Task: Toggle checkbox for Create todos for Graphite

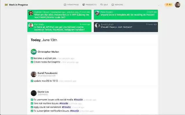Action: (32, 62)
